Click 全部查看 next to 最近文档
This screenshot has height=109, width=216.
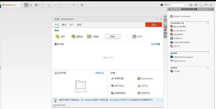(155, 44)
